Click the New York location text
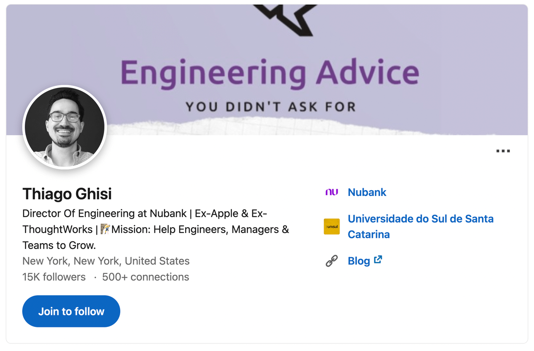Viewport: 534px width, 351px height. pos(106,261)
